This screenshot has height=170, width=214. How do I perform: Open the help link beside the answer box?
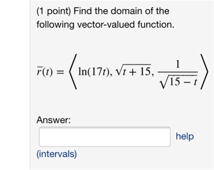click(185, 137)
